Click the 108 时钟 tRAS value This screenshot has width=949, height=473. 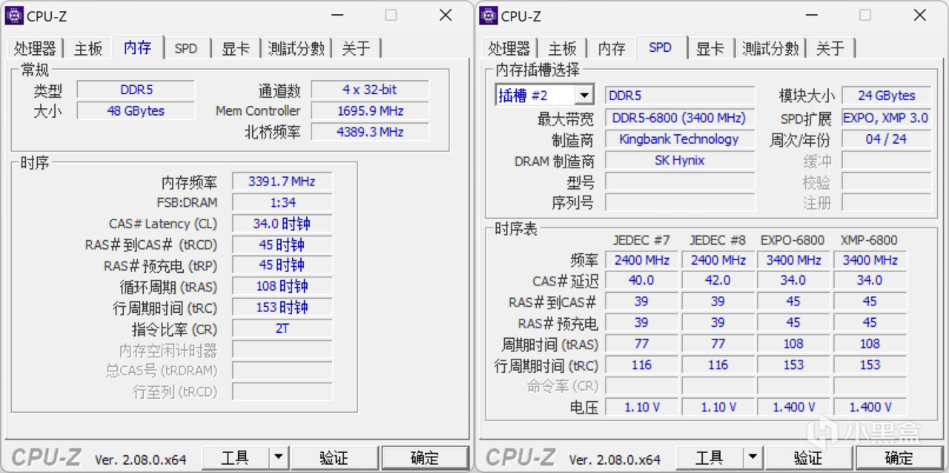(x=282, y=286)
